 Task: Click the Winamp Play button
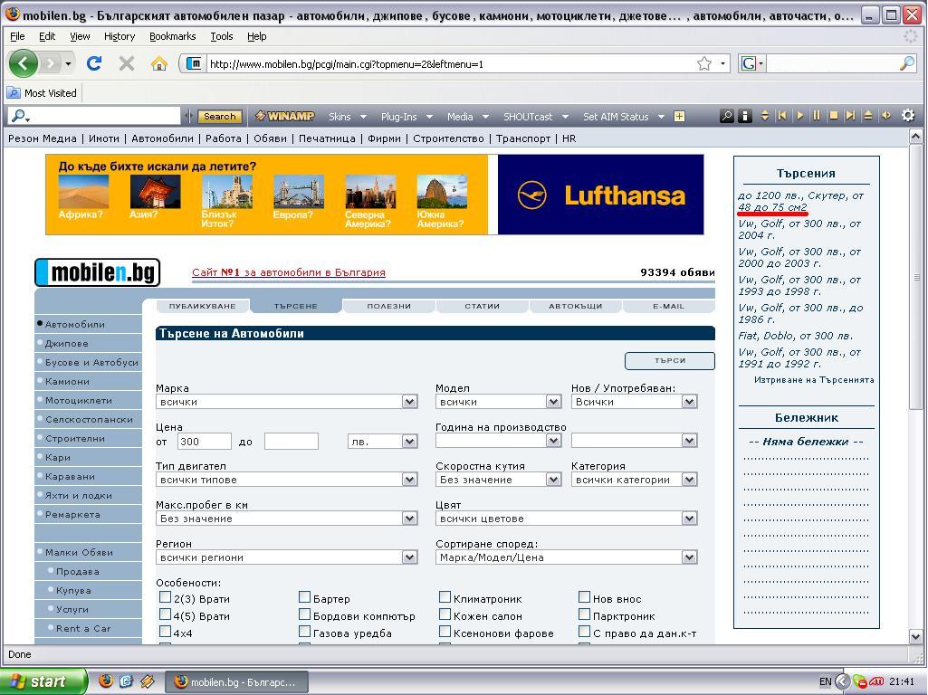coord(799,116)
